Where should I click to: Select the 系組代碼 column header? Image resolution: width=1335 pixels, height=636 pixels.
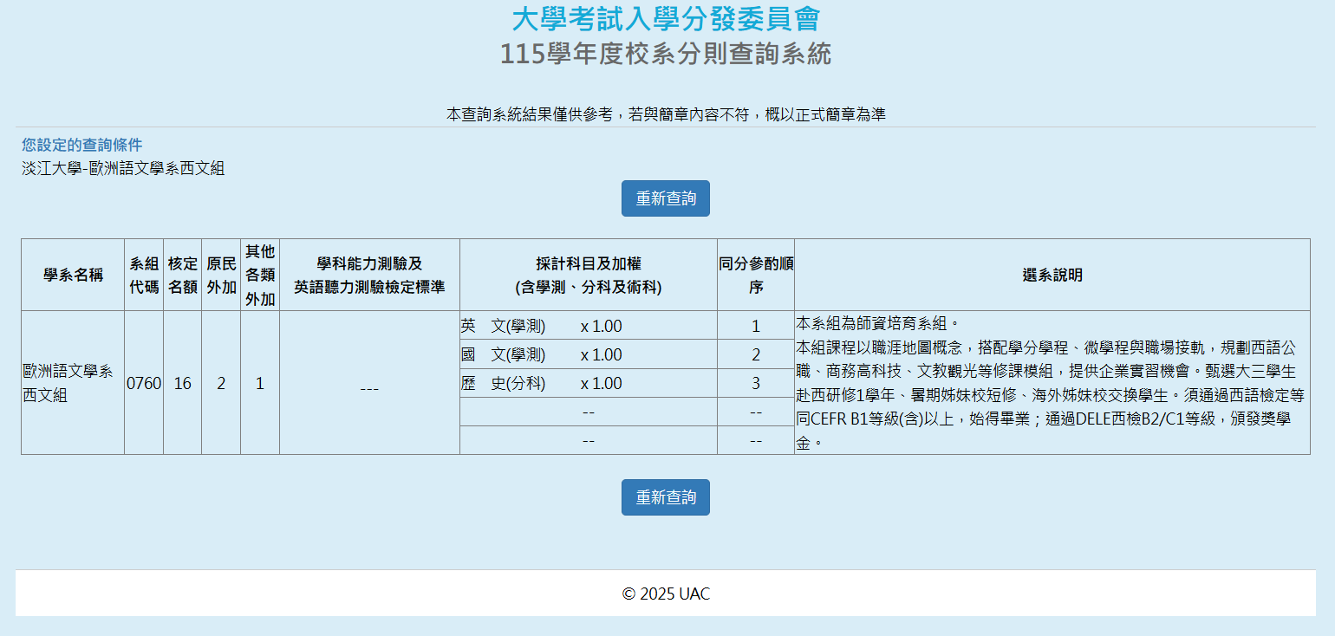144,275
